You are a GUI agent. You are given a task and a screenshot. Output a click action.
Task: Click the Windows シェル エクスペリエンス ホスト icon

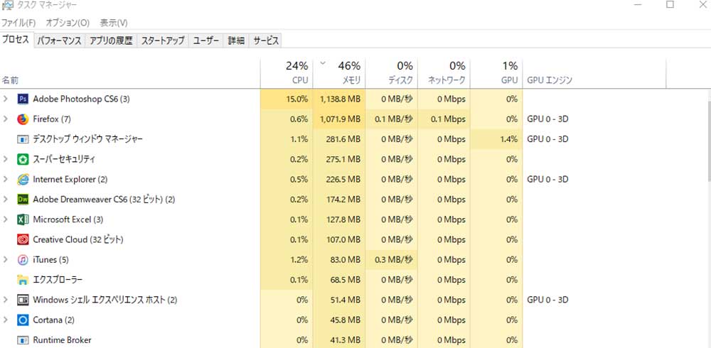[x=23, y=300]
